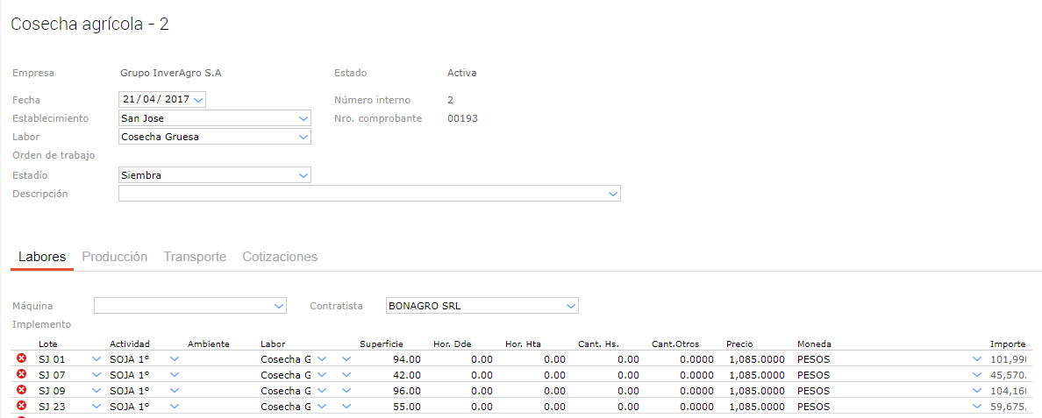
Task: Open the Contratista BONAGRO SRL dropdown
Action: coord(571,307)
